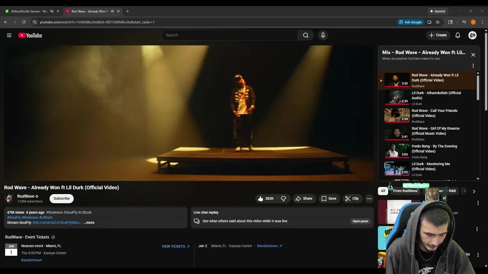This screenshot has width=488, height=274.
Task: Open the Mix playlist options menu
Action: coord(473,66)
